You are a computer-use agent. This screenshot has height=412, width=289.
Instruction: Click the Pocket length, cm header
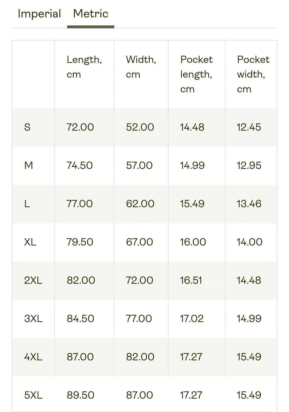(196, 74)
